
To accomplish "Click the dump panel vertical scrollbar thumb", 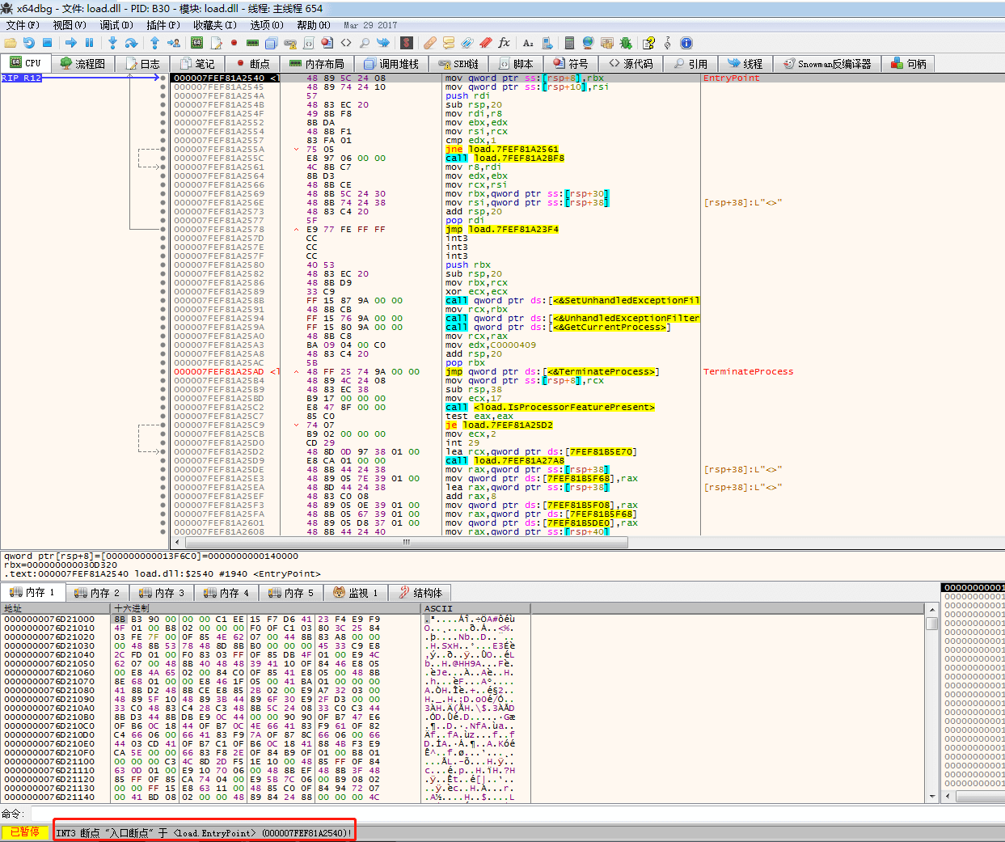I will tap(931, 624).
